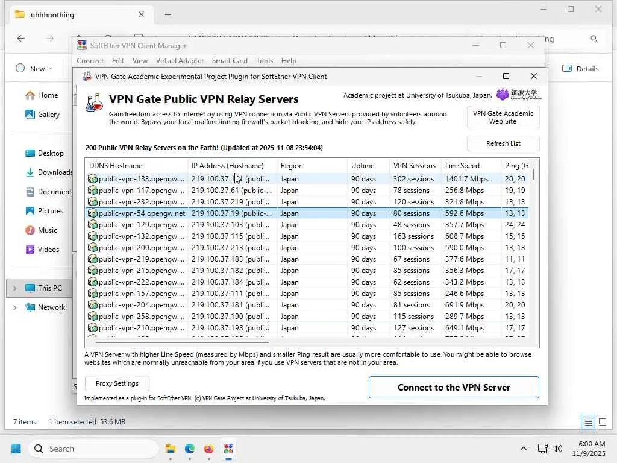
Task: Open Microsoft Edge from the taskbar
Action: 190,449
